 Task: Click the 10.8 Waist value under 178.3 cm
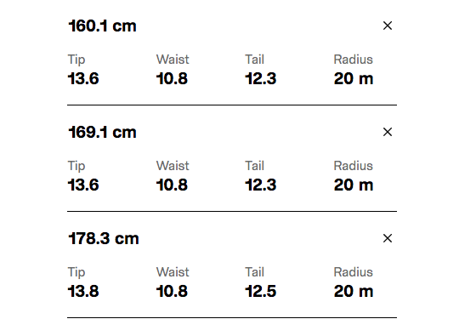click(x=172, y=292)
